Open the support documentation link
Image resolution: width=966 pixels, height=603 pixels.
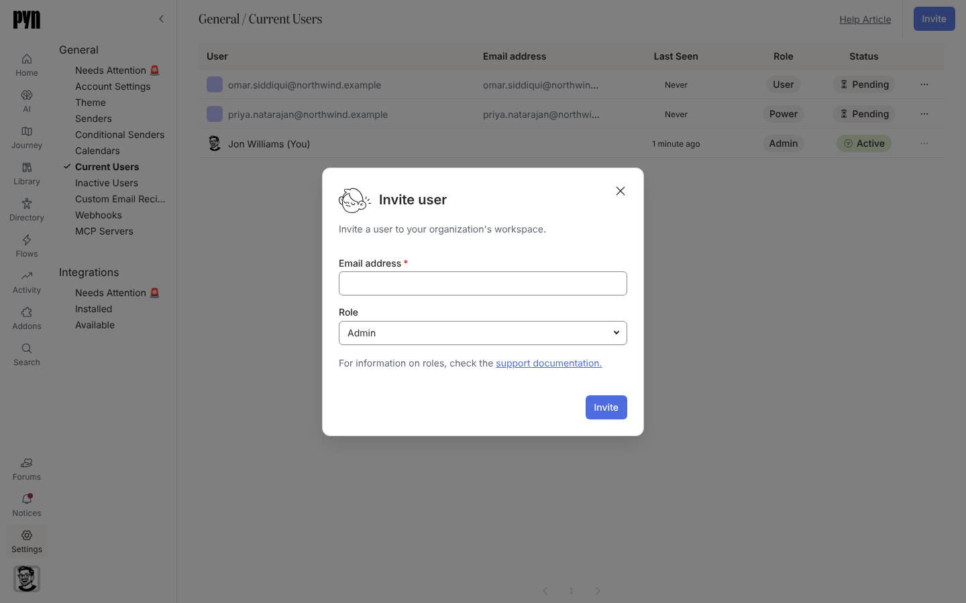[549, 363]
